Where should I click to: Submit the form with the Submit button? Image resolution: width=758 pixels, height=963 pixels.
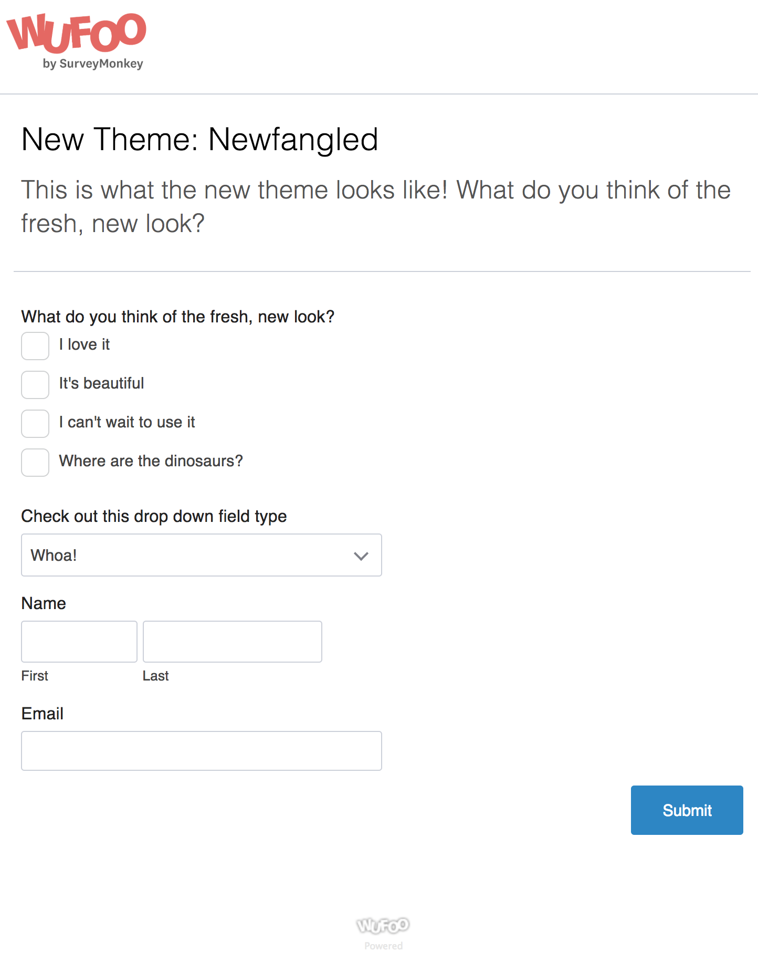pyautogui.click(x=687, y=810)
